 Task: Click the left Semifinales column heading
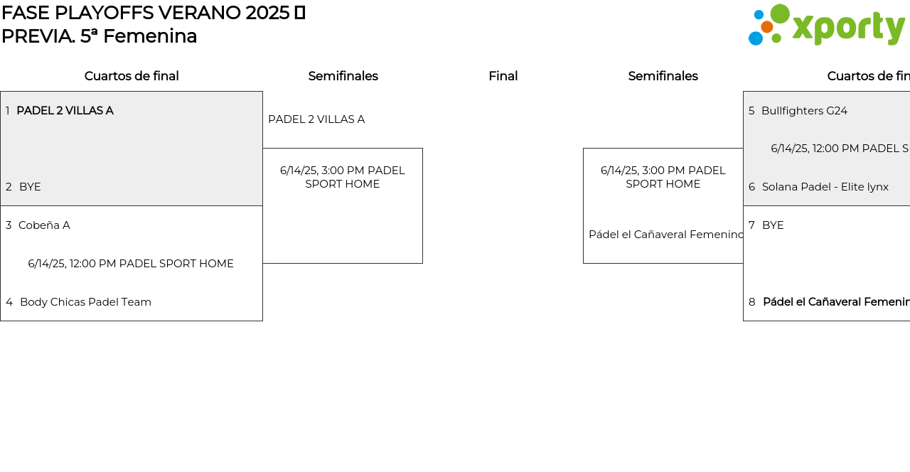[343, 76]
